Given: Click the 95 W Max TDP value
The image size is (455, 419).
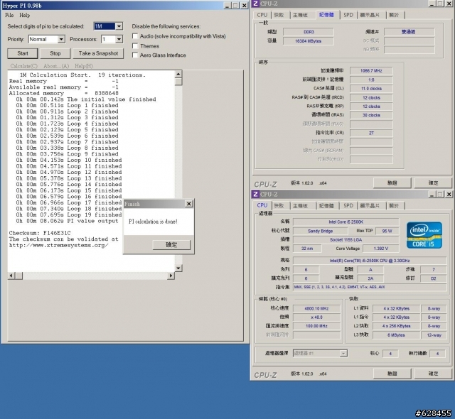Looking at the screenshot, I should click(387, 231).
